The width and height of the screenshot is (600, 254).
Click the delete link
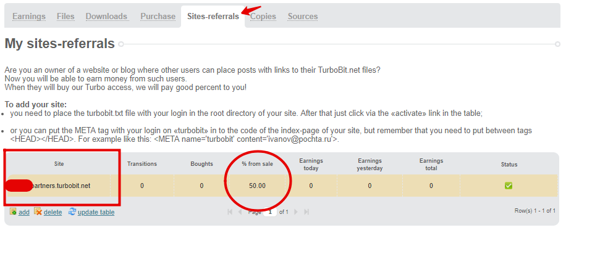pyautogui.click(x=53, y=212)
